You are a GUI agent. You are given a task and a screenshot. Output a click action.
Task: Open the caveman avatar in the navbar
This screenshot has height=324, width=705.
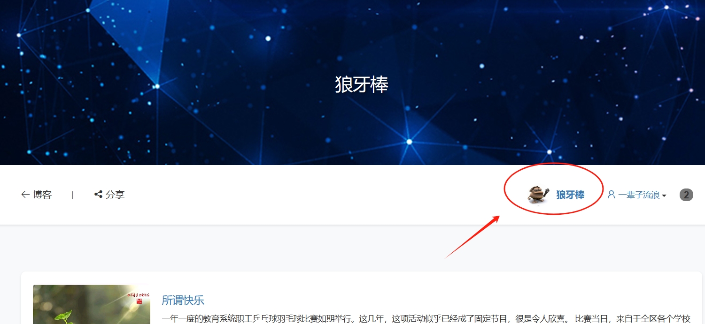tap(538, 194)
